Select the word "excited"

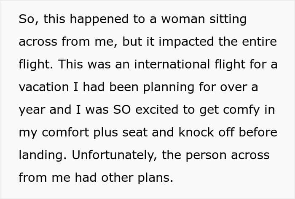pyautogui.click(x=157, y=110)
